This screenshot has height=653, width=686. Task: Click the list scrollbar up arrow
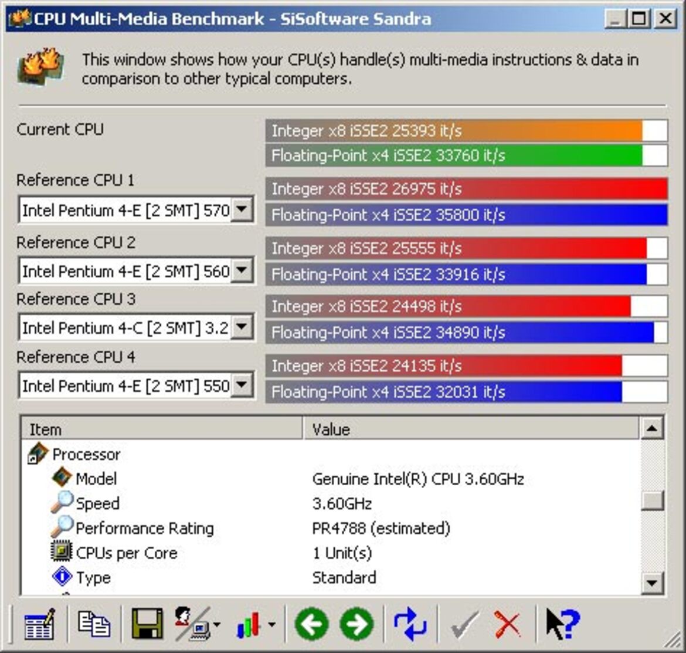point(652,428)
